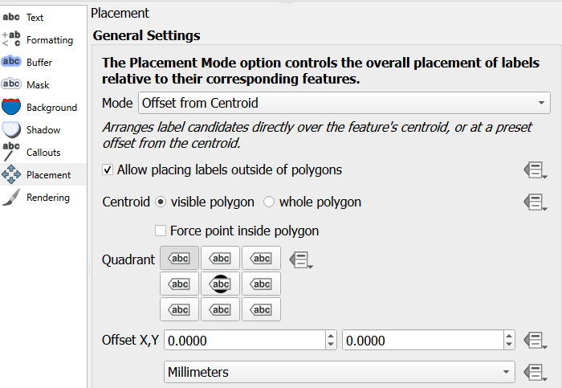
Task: Select the top-left quadrant button
Action: point(180,259)
